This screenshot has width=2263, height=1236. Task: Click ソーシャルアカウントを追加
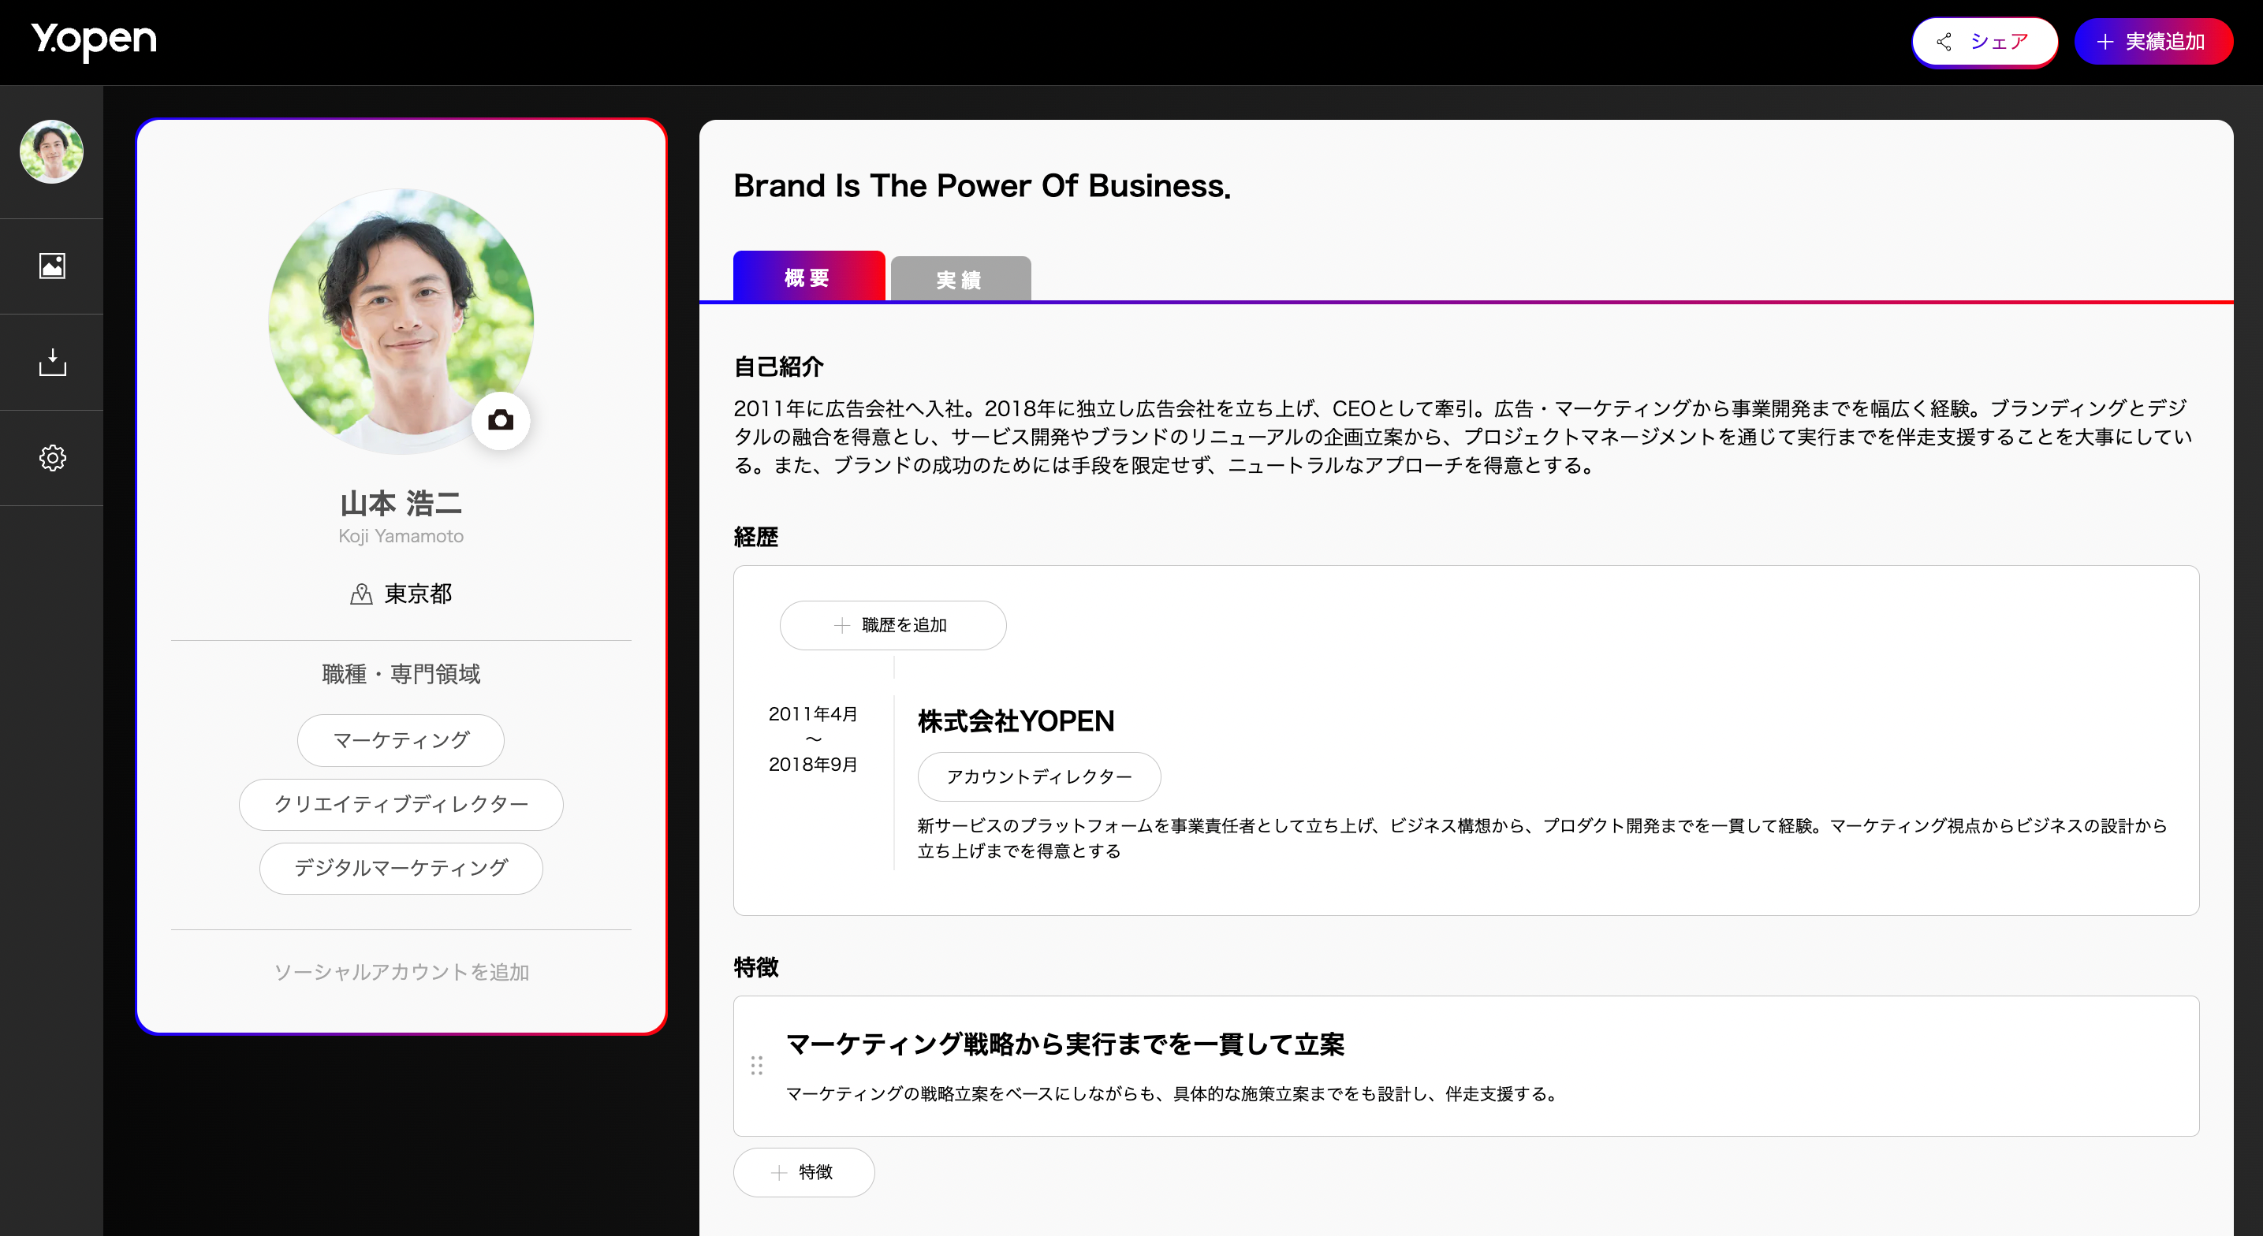[x=401, y=972]
